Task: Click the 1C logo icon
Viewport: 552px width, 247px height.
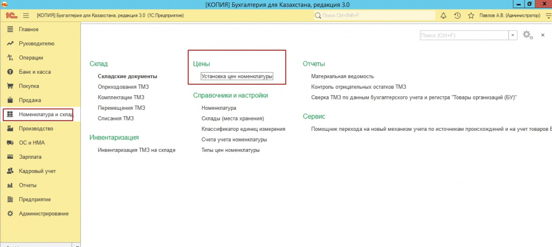Action: coord(11,16)
